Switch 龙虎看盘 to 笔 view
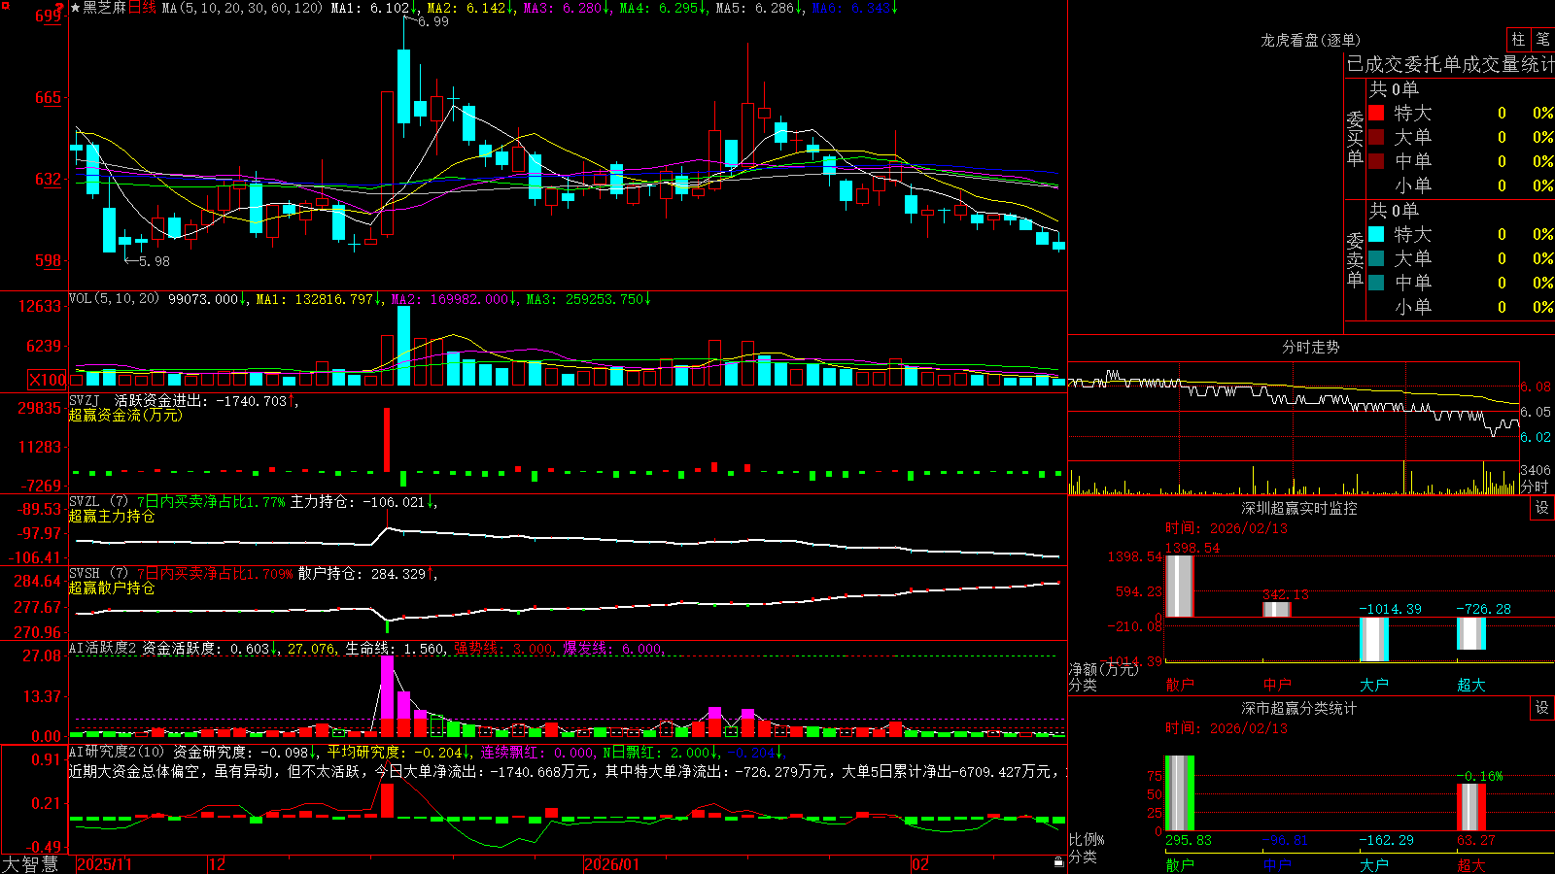This screenshot has width=1555, height=874. point(1542,39)
